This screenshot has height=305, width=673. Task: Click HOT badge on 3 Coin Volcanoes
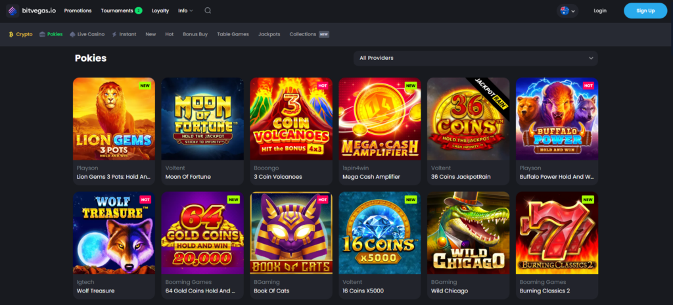pos(323,85)
